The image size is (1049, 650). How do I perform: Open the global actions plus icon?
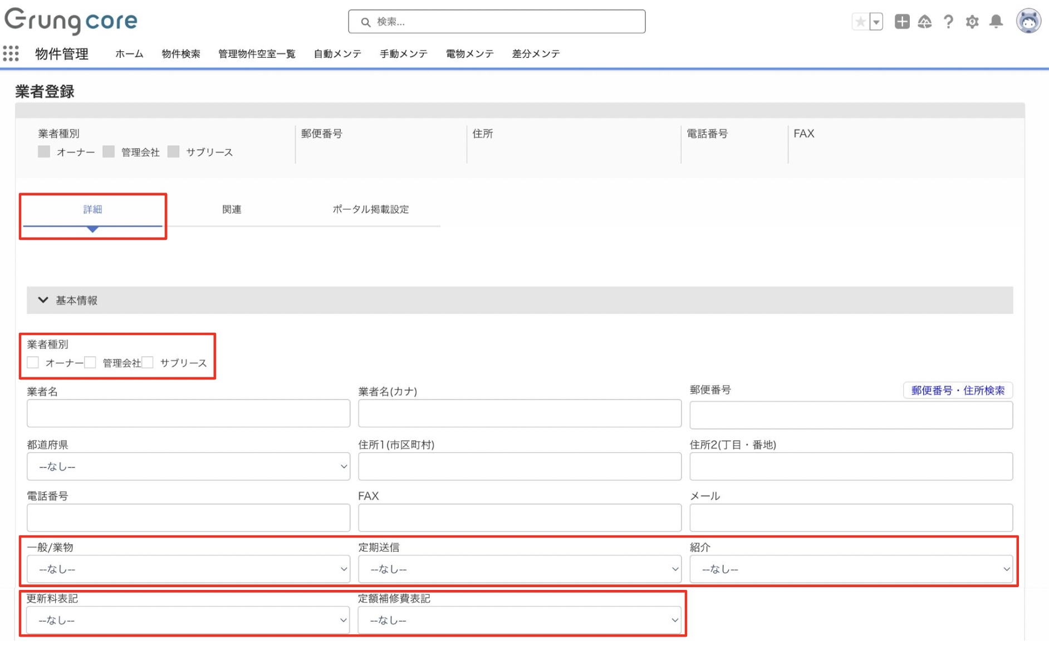tap(901, 22)
